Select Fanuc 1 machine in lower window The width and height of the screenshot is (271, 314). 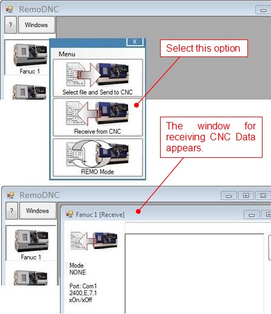31,244
